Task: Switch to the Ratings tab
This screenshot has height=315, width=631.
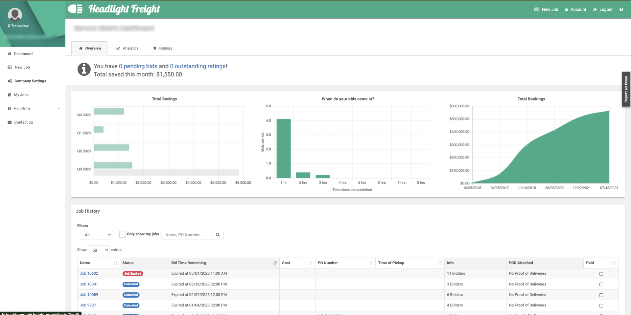Action: 162,48
